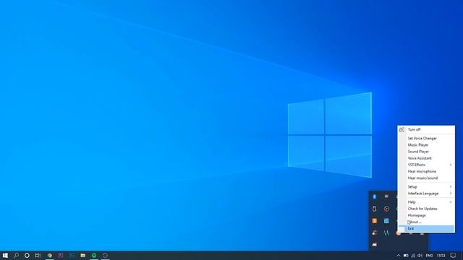The width and height of the screenshot is (463, 260).
Task: Click the red circular icon in the tray overflow
Action: tap(386, 209)
